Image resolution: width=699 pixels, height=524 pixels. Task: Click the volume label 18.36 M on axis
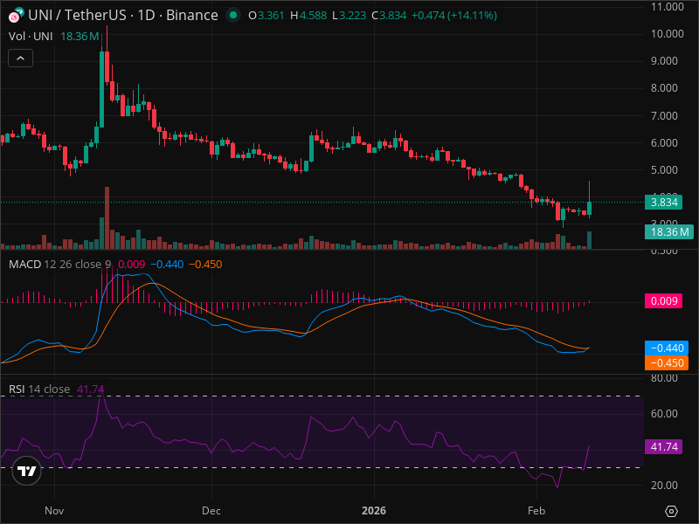pyautogui.click(x=669, y=232)
